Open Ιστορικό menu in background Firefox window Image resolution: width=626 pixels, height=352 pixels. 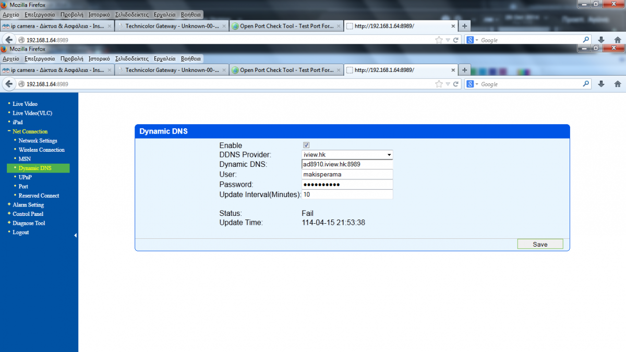pyautogui.click(x=99, y=15)
